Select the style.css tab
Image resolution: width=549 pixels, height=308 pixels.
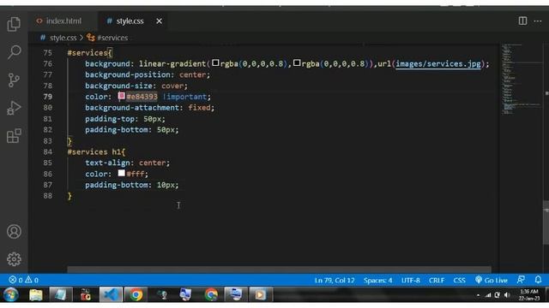coord(130,21)
